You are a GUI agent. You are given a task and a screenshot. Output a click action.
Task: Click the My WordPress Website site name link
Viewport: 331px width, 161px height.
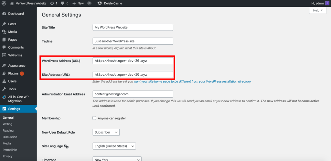(31, 3)
